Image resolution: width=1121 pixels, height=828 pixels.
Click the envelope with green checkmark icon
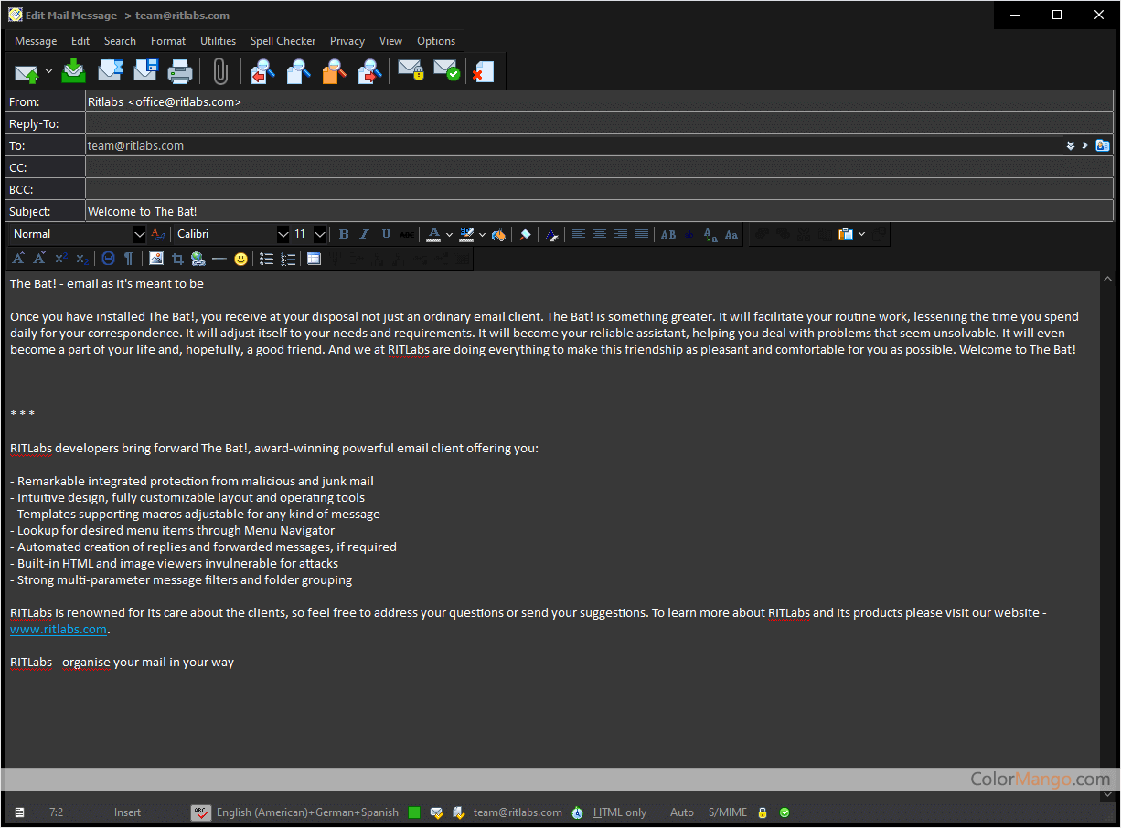click(446, 71)
